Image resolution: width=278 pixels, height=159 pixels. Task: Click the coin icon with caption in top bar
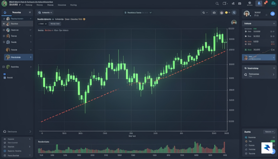coord(250,4)
